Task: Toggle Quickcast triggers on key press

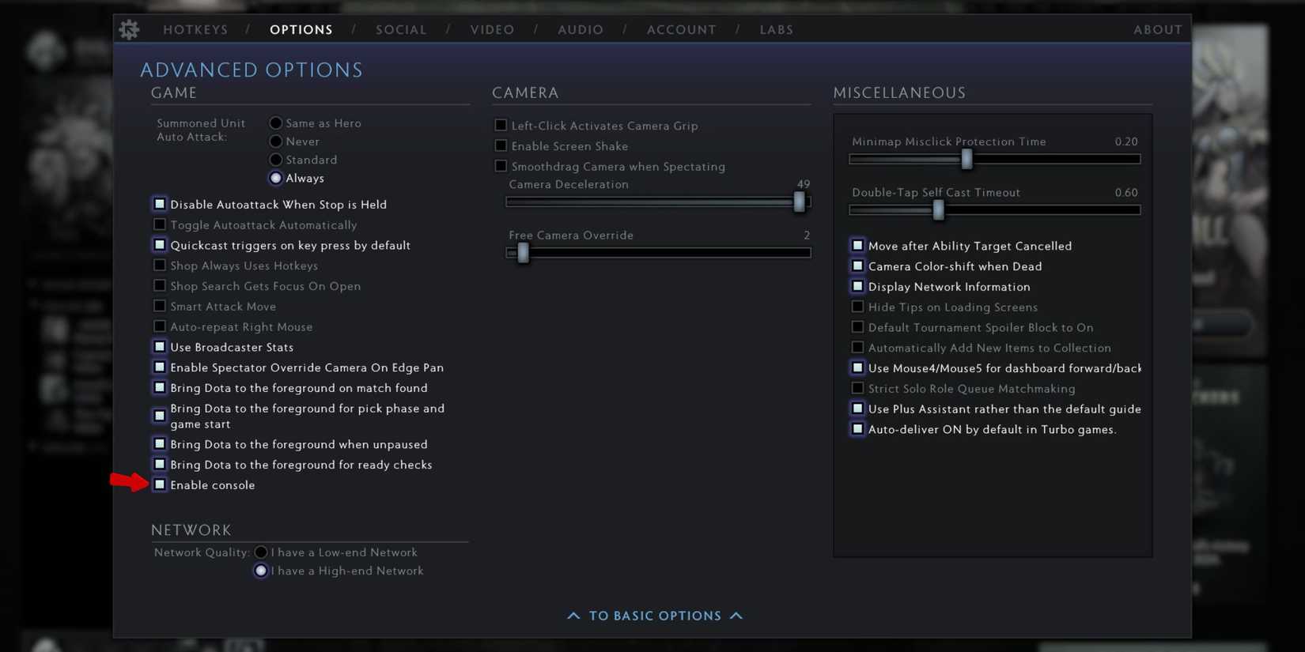Action: (160, 245)
